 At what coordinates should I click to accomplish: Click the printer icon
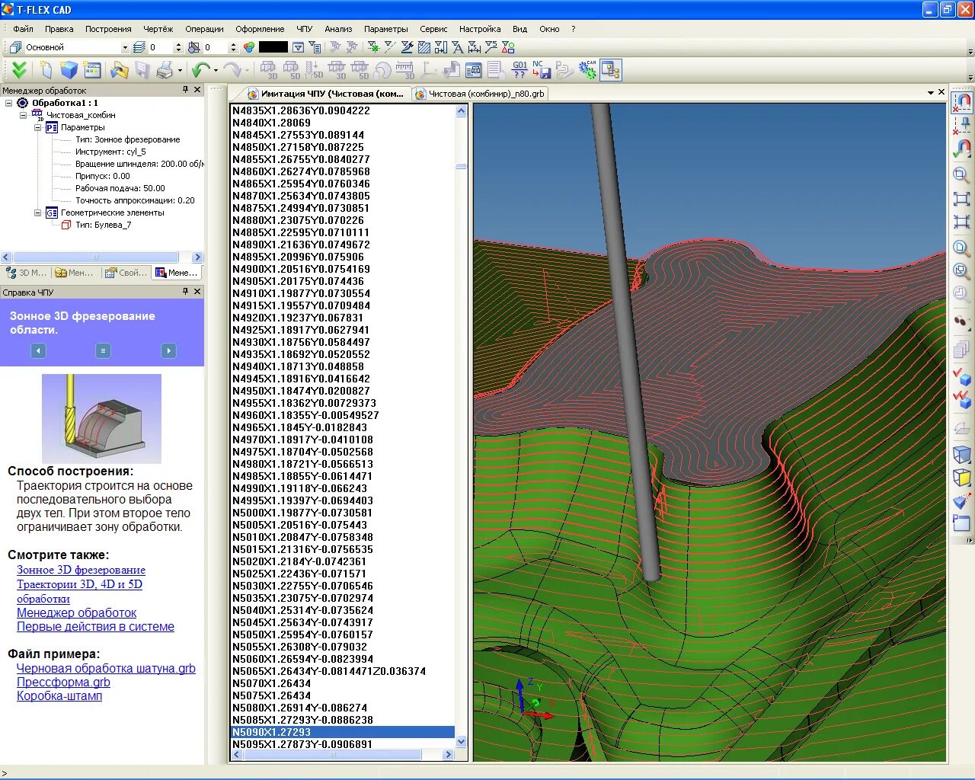165,70
